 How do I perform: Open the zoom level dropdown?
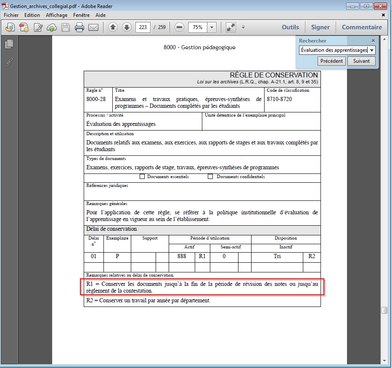coord(212,27)
